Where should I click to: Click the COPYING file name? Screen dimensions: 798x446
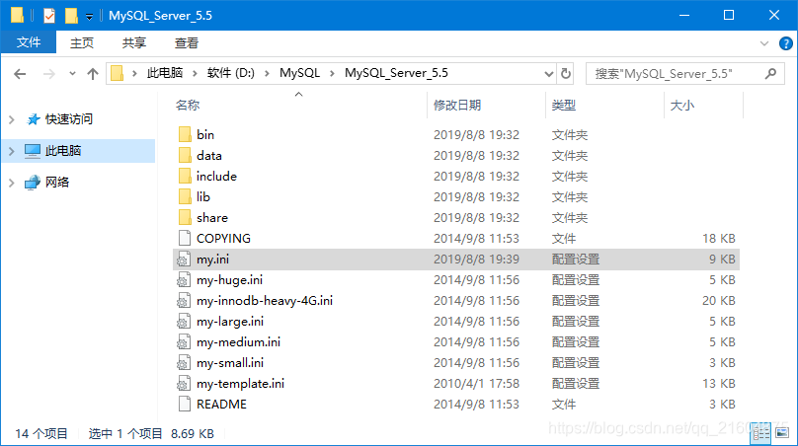point(223,239)
